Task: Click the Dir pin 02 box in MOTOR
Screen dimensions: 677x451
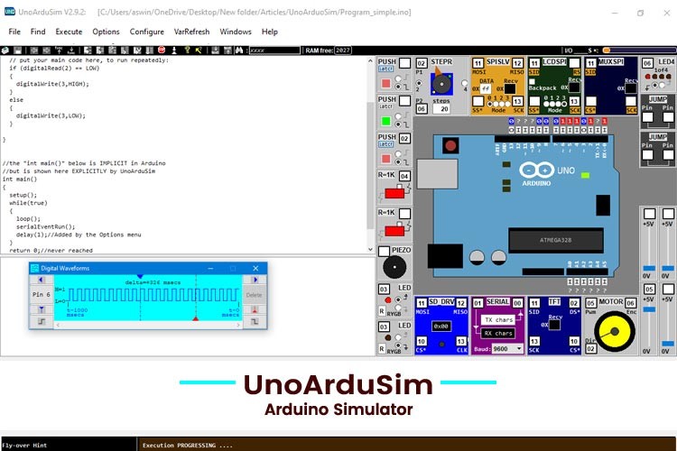Action: click(x=591, y=348)
